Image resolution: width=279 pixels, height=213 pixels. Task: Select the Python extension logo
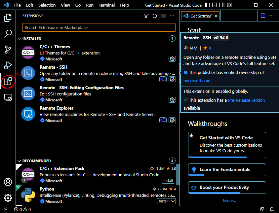(28, 195)
